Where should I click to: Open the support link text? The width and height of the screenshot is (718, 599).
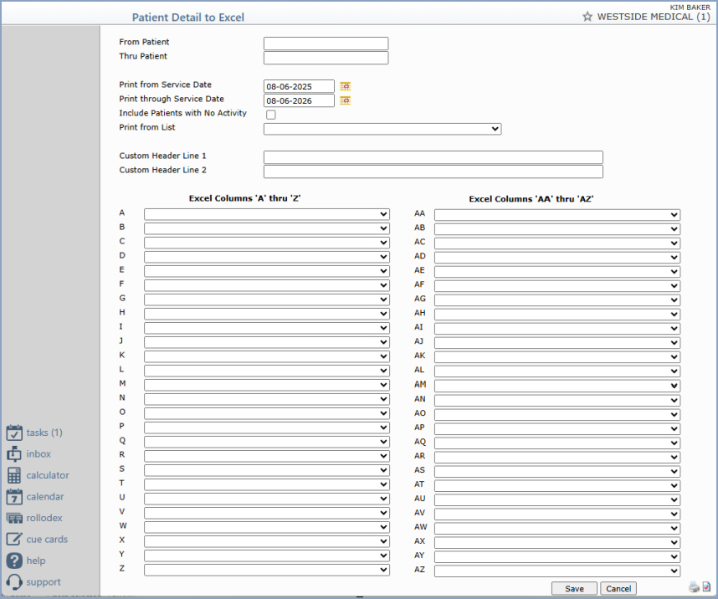click(44, 582)
